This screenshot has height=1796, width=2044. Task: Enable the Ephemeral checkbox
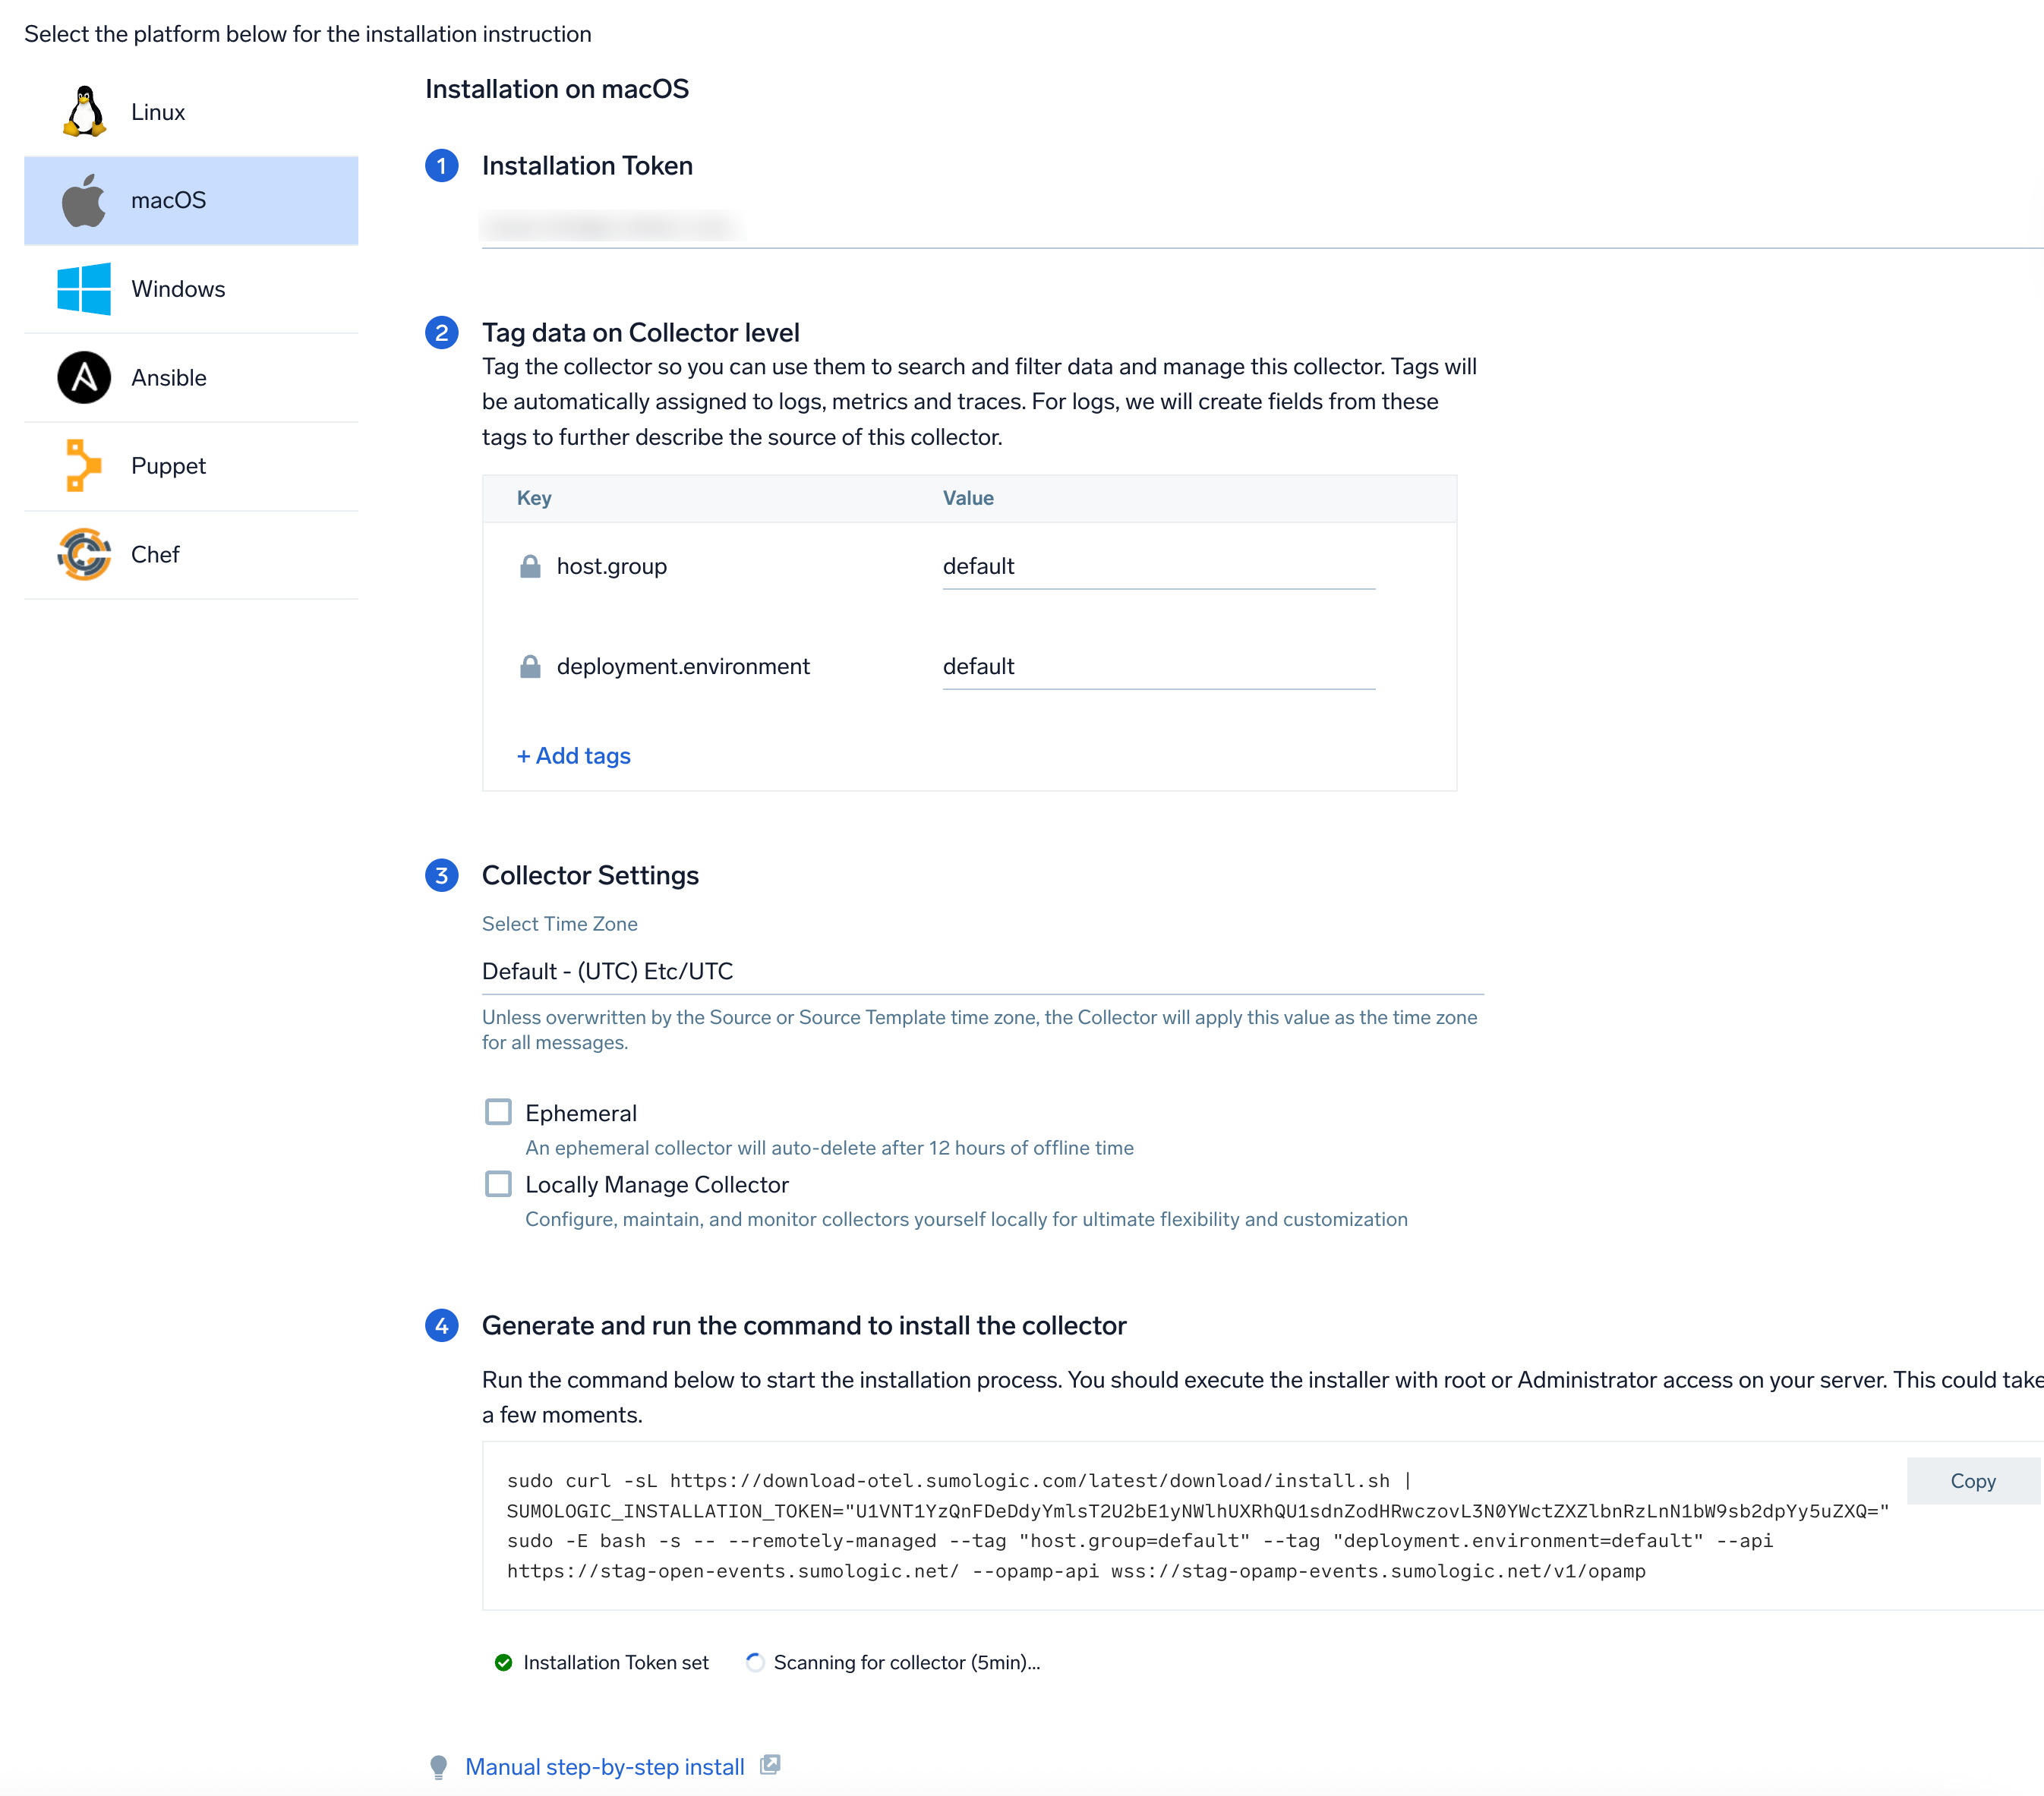point(498,1112)
